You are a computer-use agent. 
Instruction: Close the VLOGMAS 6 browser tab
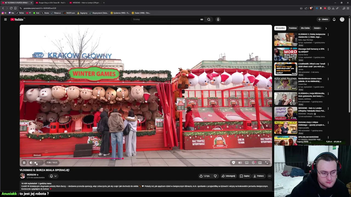tap(31, 3)
